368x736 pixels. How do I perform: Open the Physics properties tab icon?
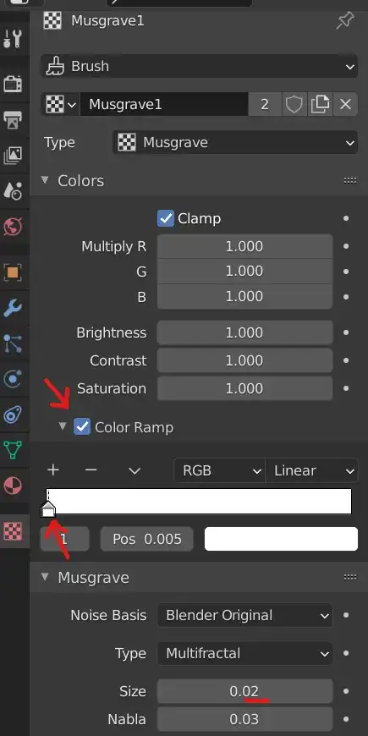[x=13, y=379]
